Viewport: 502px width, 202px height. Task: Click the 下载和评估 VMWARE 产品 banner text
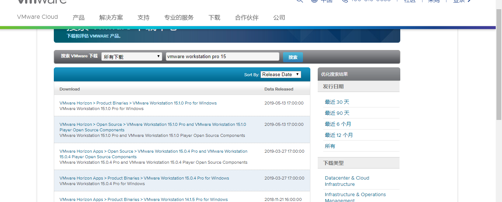pyautogui.click(x=94, y=36)
